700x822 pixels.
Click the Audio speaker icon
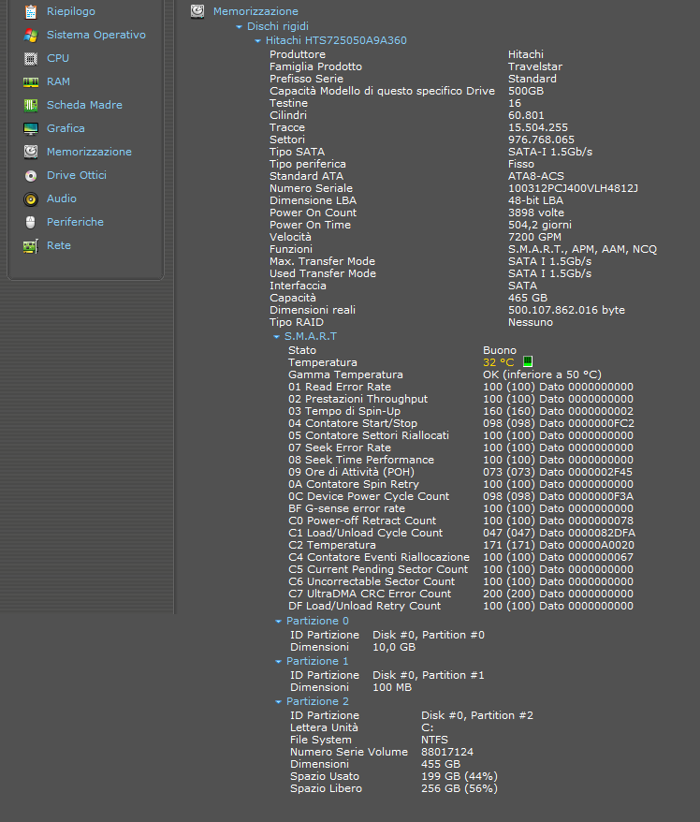31,199
